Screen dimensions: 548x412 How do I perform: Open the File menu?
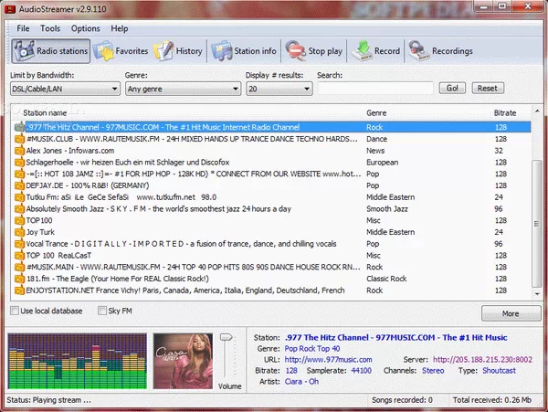click(23, 28)
